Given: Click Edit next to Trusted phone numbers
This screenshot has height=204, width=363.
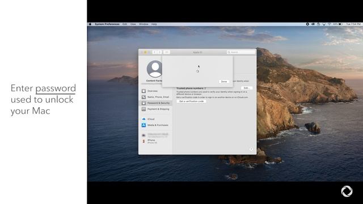Looking at the screenshot, I should click(247, 88).
